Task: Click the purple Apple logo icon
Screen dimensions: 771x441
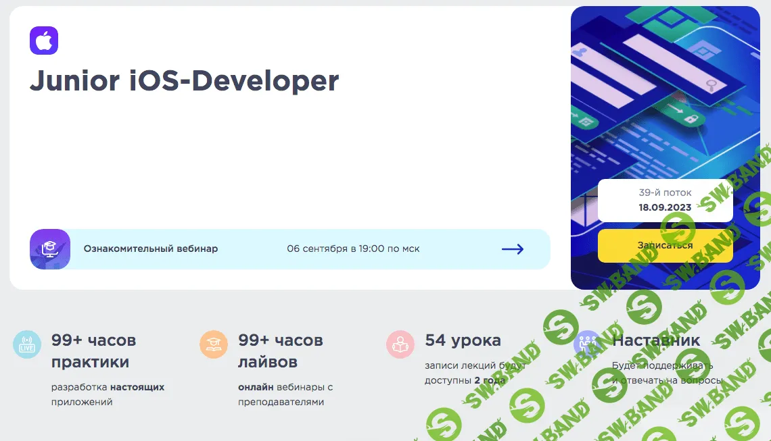Action: (x=44, y=41)
